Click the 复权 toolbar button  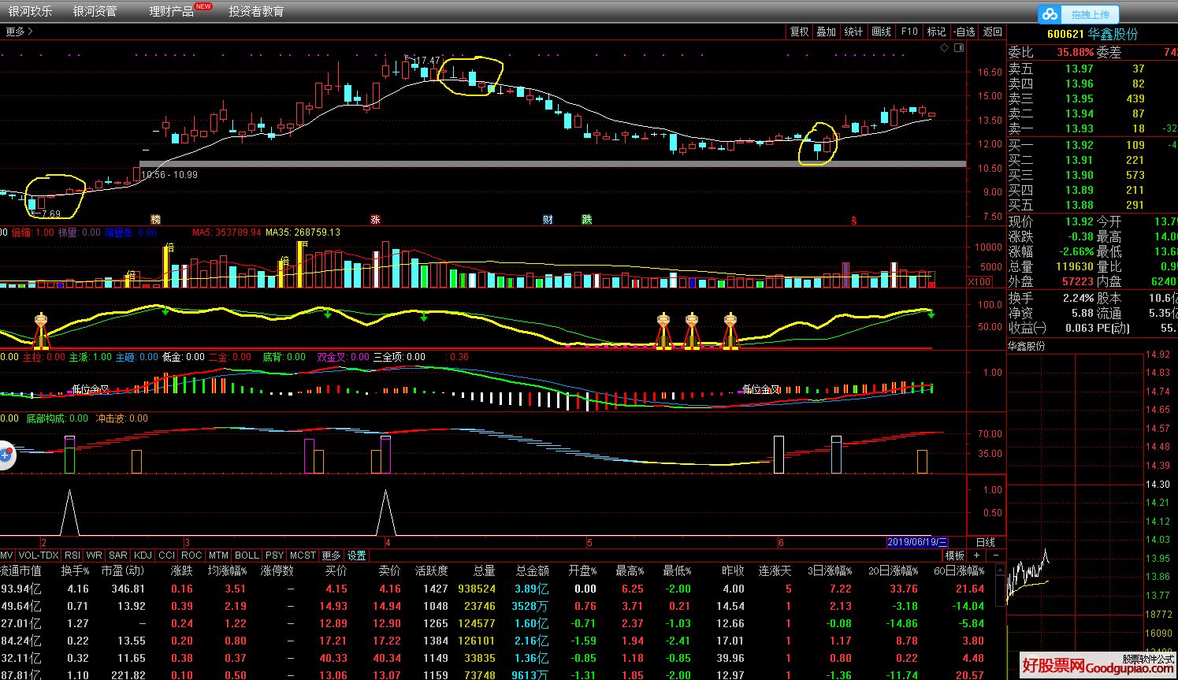[x=799, y=32]
